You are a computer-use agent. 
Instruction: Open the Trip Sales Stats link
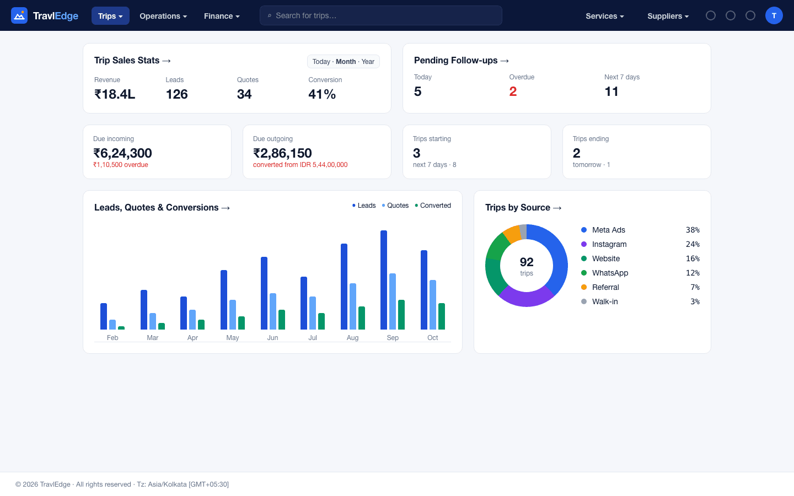click(132, 61)
